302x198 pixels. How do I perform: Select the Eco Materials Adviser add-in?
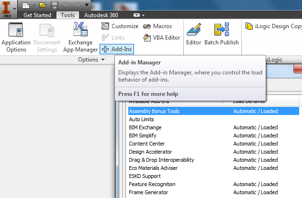point(153,168)
